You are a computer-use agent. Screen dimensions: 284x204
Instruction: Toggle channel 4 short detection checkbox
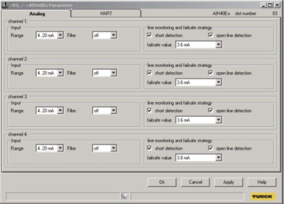(x=149, y=148)
